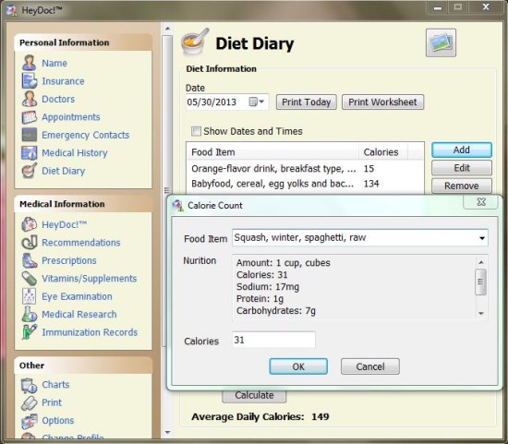Enable Show Dates and Times checkbox
Image resolution: width=508 pixels, height=444 pixels.
click(x=196, y=131)
